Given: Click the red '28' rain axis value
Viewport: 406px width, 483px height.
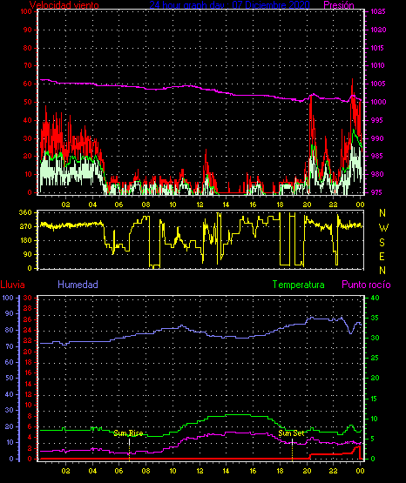Looking at the screenshot, I should 28,308.
